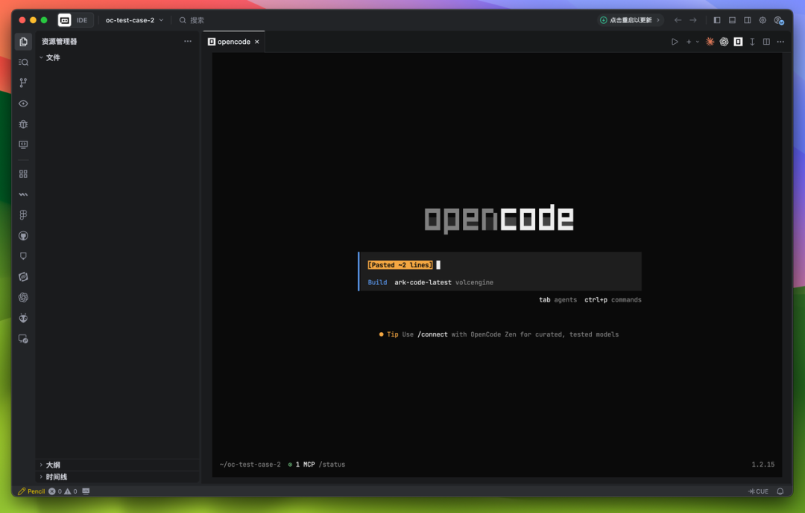
Task: Toggle the left primary sidebar layout
Action: tap(717, 20)
